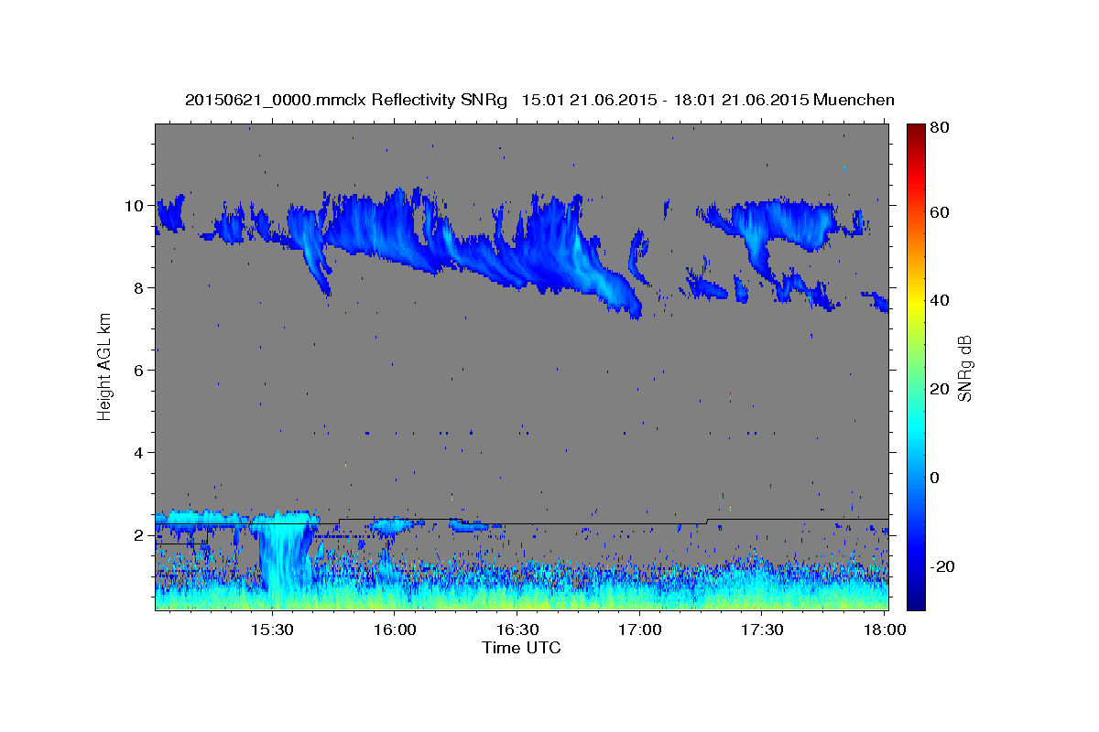Click the 'SNRg dB' colorbar label
This screenshot has height=732, width=1099.
point(964,368)
